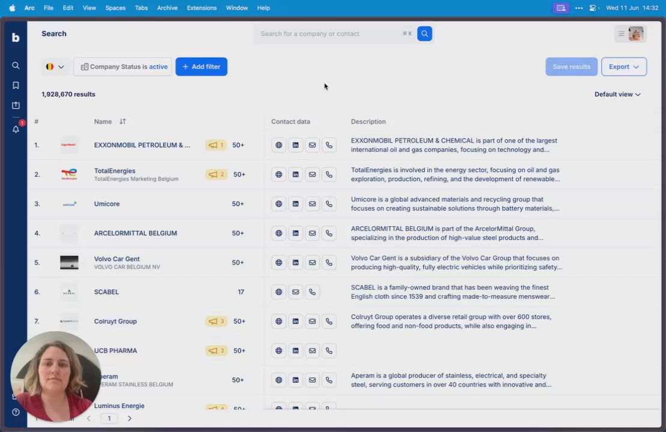Click the Save results button
The width and height of the screenshot is (666, 432).
(571, 67)
